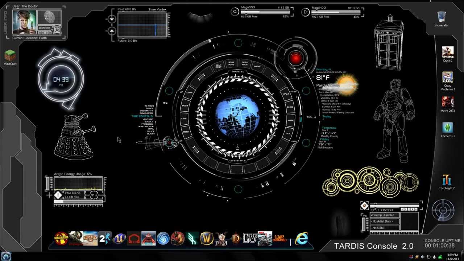Open the DOWNLOADS shortcut link
The width and height of the screenshot is (464, 261).
point(146,113)
